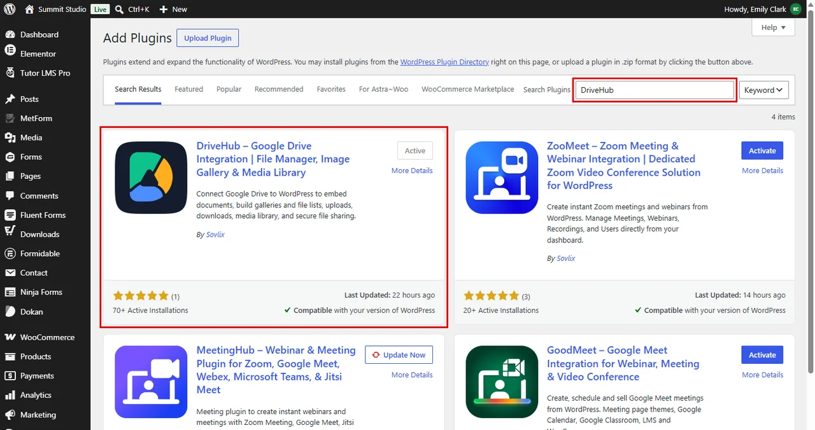This screenshot has height=430, width=815.
Task: Click the Search Plugins input field
Action: 655,90
